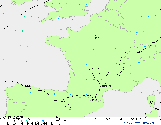
Task: Click the filled blue dot legend symbol above LMH
Action: [43, 121]
